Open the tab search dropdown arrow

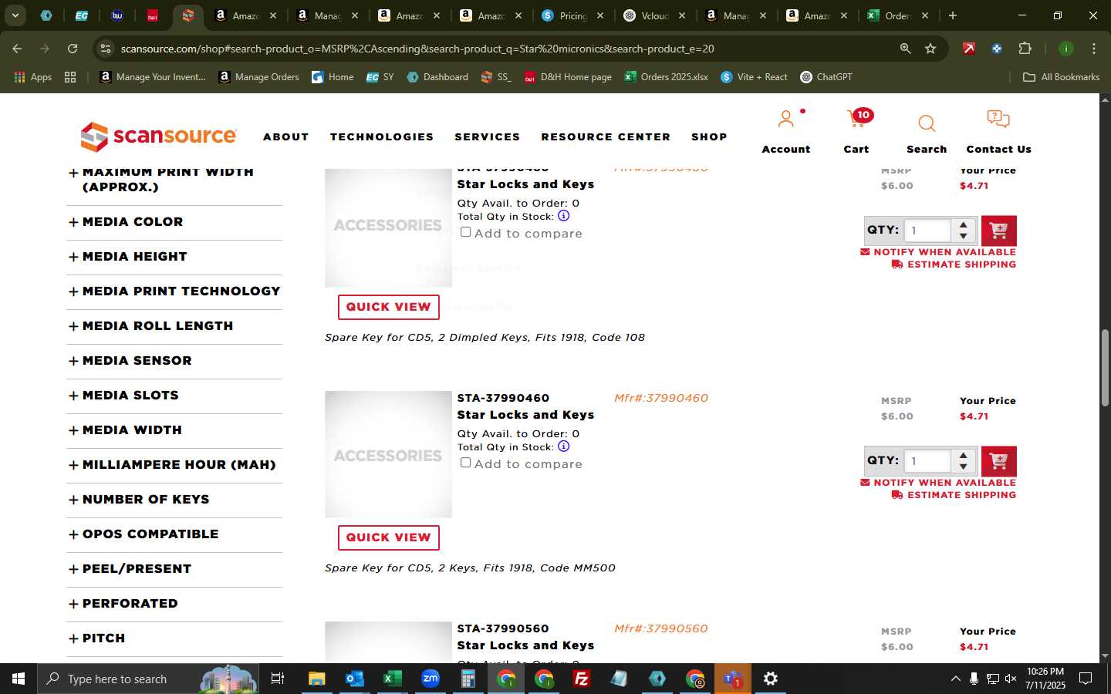[x=15, y=15]
